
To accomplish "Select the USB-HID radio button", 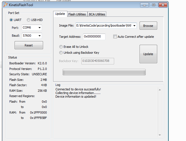I will pyautogui.click(x=29, y=20).
